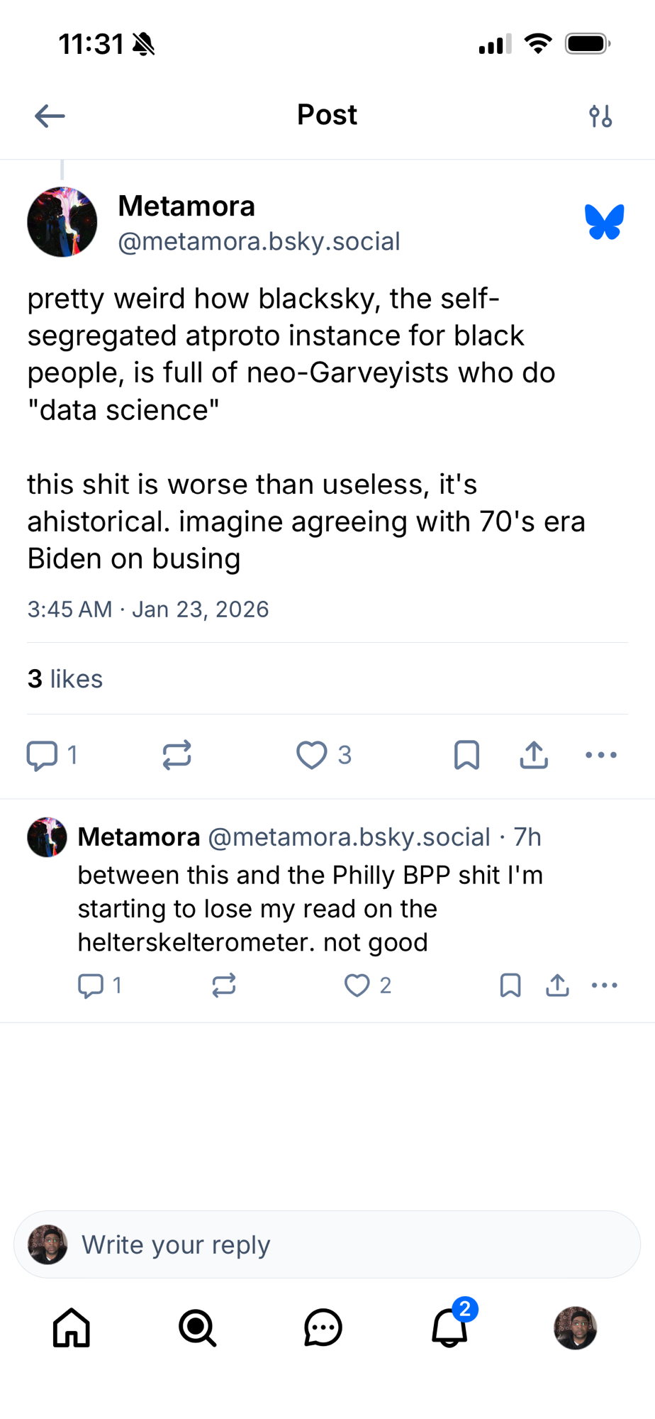Image resolution: width=655 pixels, height=1419 pixels.
Task: Repost the helterskelterometer reply
Action: pos(224,985)
